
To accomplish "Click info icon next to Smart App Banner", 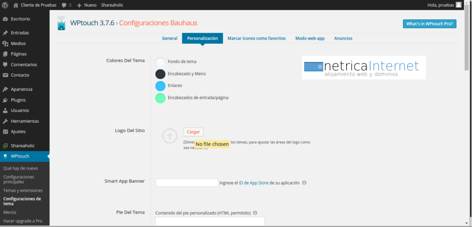I will (304, 183).
